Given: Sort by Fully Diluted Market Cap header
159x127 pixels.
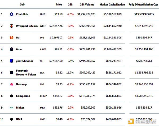Looking at the screenshot, I should pyautogui.click(x=143, y=5).
